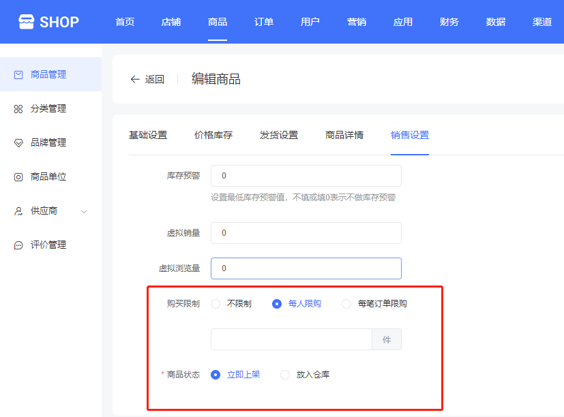Click the 首页 navigation link
The width and height of the screenshot is (564, 417).
tap(125, 22)
